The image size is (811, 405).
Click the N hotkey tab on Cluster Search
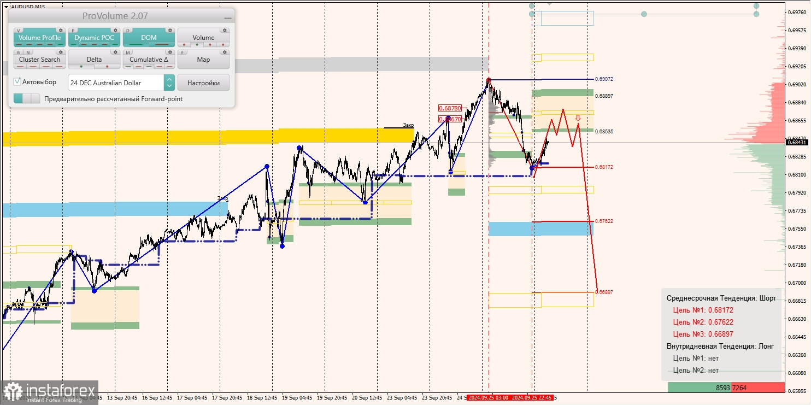point(28,52)
